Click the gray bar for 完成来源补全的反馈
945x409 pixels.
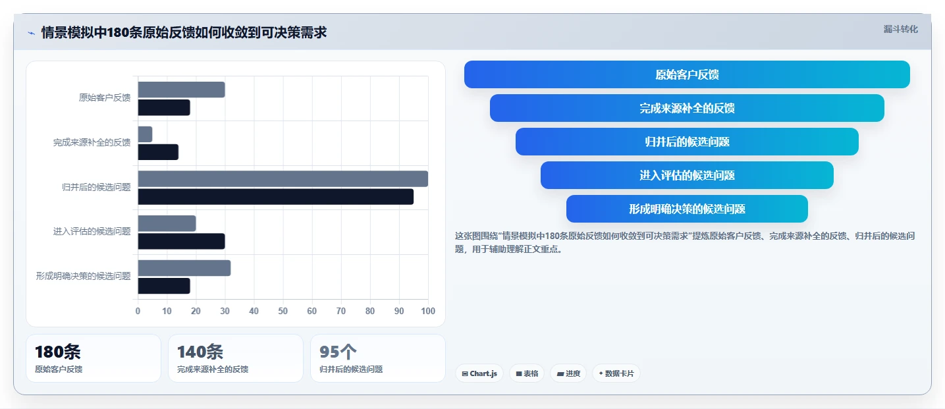click(146, 134)
